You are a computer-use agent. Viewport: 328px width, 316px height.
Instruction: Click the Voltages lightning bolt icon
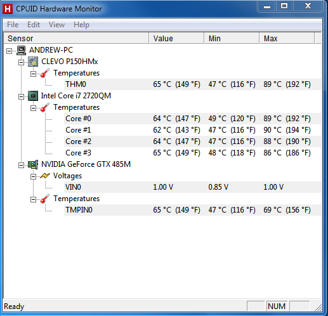[45, 176]
